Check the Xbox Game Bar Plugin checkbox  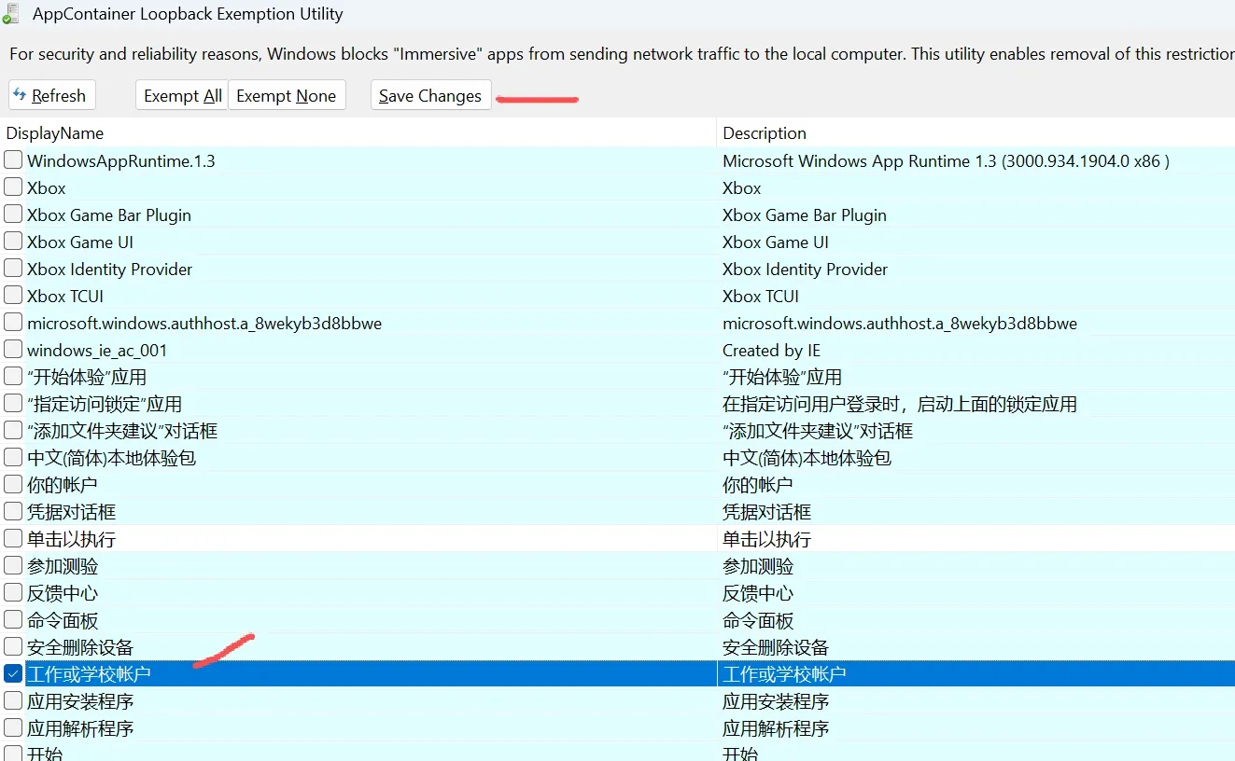13,214
